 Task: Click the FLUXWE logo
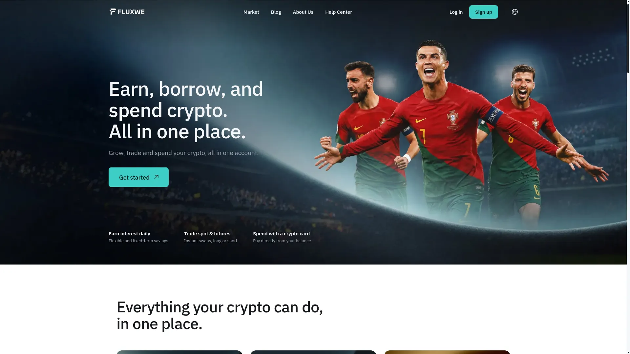[x=127, y=12]
